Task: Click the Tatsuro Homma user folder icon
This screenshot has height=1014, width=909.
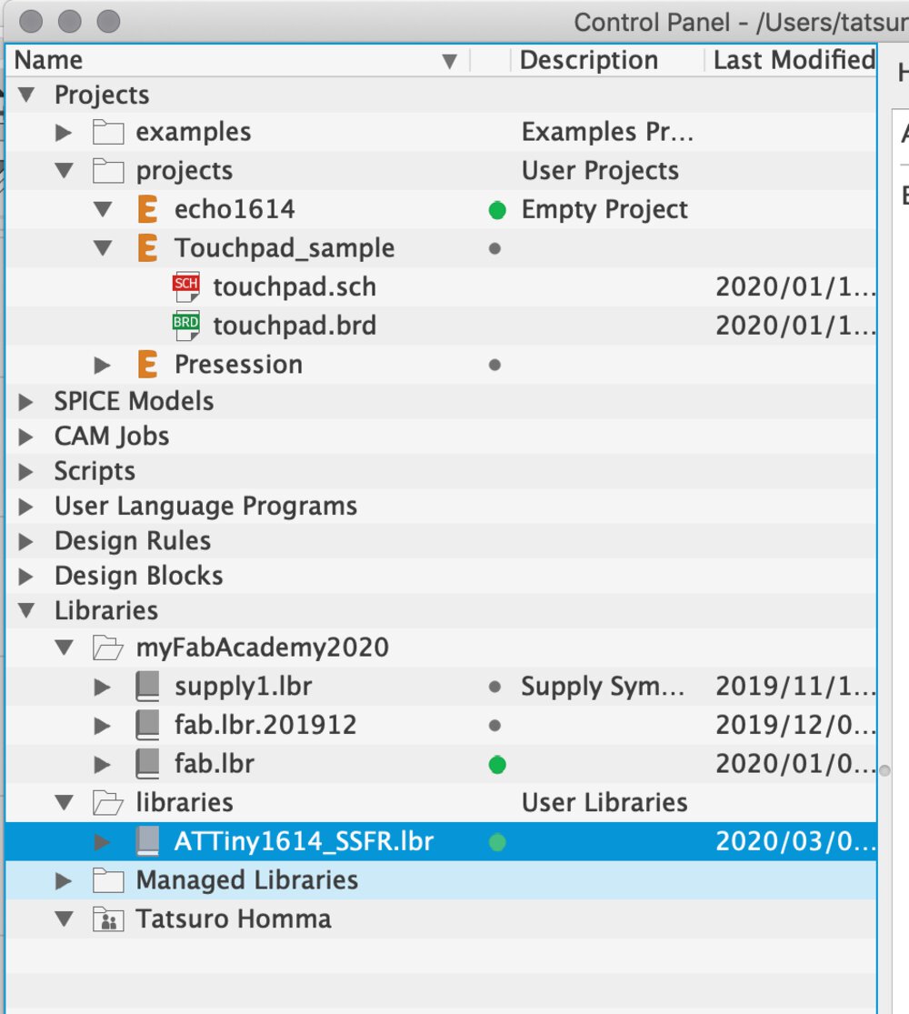Action: 108,919
